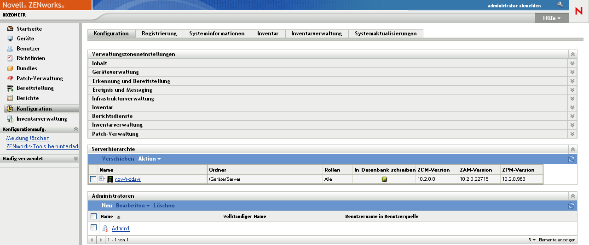The height and width of the screenshot is (245, 589).
Task: Expand Erkennung und Bereitstellung section
Action: 573,81
